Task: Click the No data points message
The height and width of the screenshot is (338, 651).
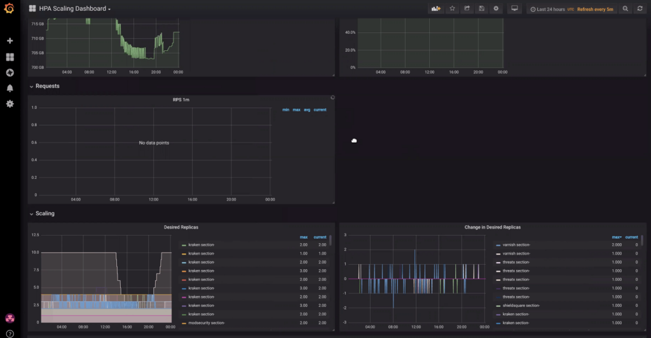Action: [154, 143]
